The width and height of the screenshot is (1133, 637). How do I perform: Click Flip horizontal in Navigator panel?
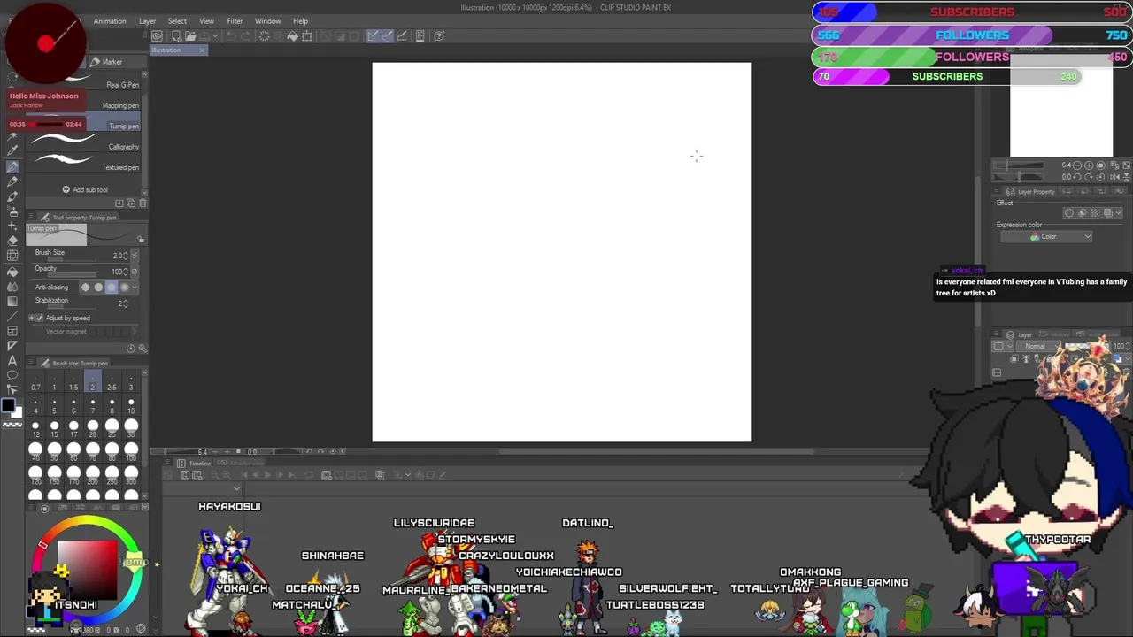(1114, 177)
